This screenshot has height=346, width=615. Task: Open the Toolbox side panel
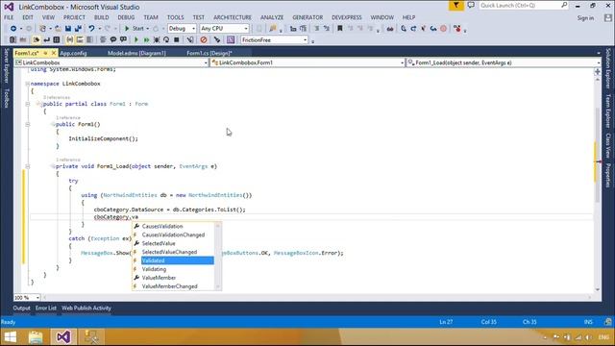coord(7,98)
